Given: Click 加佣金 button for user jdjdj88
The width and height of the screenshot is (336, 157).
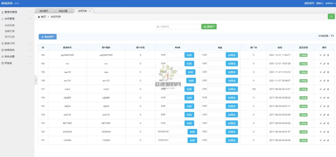Looking at the screenshot, I should point(232,98).
